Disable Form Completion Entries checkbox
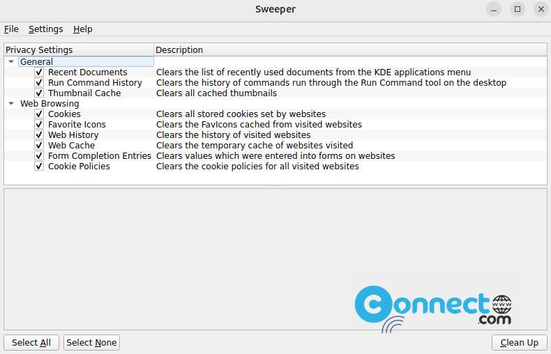 [x=39, y=156]
